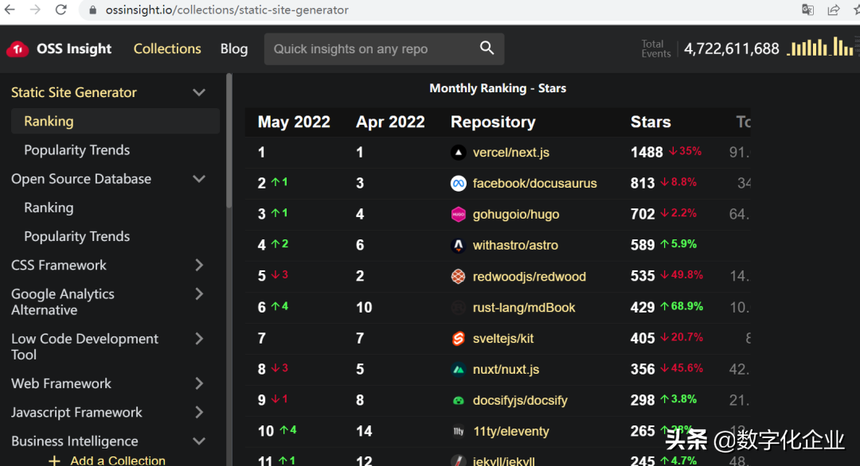The height and width of the screenshot is (466, 860).
Task: Click the facebook/docusaurus Meta logo icon
Action: pos(458,184)
